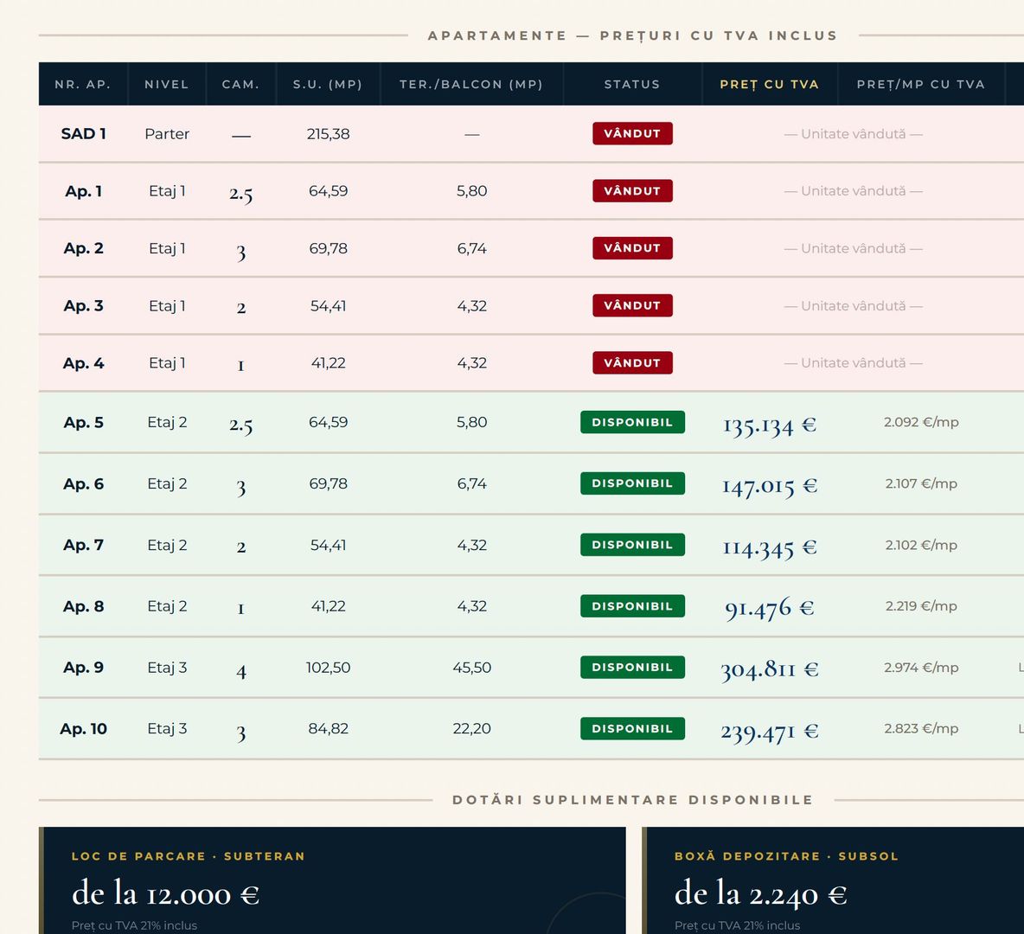Click the price 114.345 € for Ap. 7
The image size is (1024, 934).
(x=770, y=547)
